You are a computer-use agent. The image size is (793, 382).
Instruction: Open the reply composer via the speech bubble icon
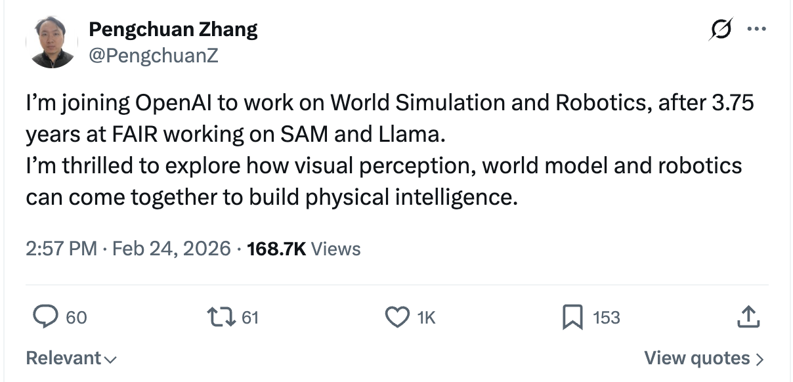click(x=45, y=318)
